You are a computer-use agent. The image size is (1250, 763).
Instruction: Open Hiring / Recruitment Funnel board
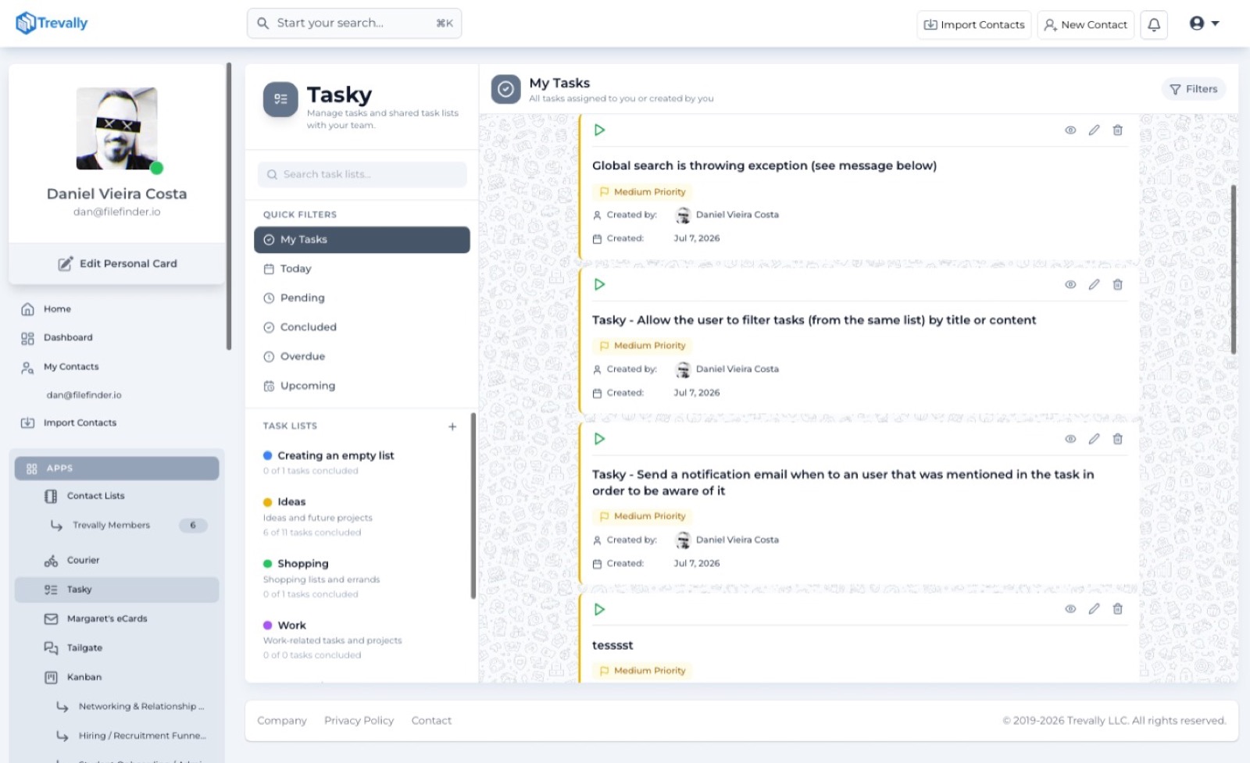(x=141, y=736)
